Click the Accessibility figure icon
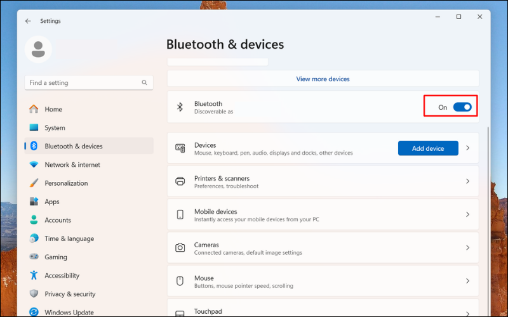508x317 pixels. click(34, 275)
